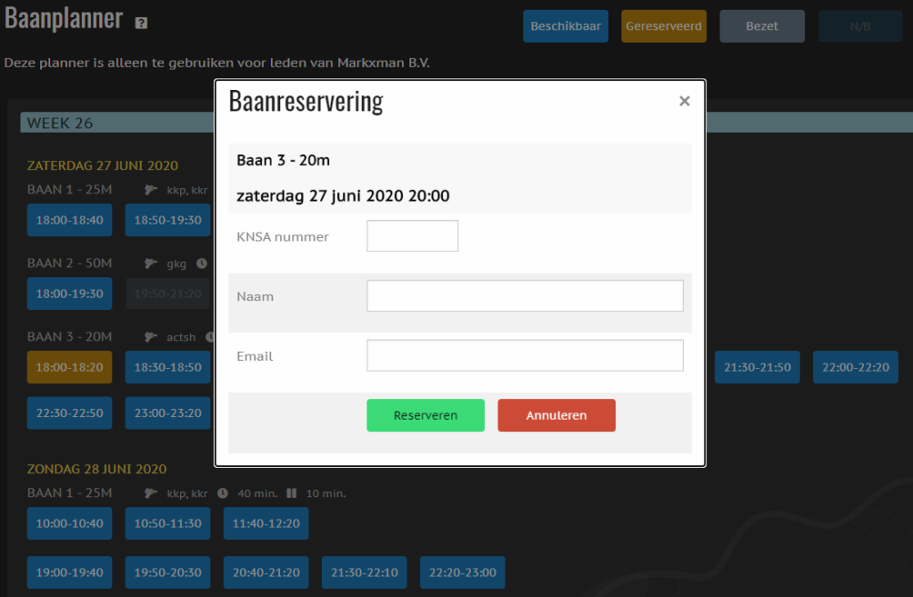The width and height of the screenshot is (913, 597).
Task: Click the 'gkg' discipline text
Action: click(x=177, y=264)
